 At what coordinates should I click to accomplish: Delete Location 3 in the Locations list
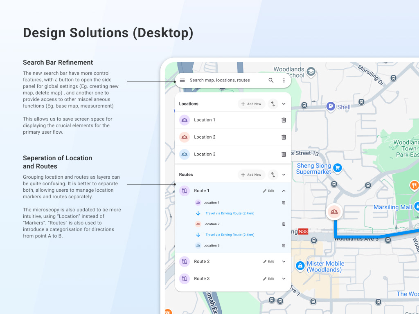[x=284, y=154]
